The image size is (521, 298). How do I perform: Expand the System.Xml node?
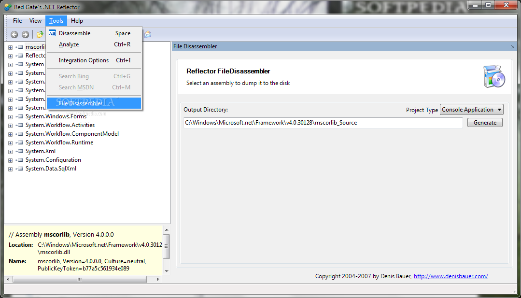click(10, 152)
